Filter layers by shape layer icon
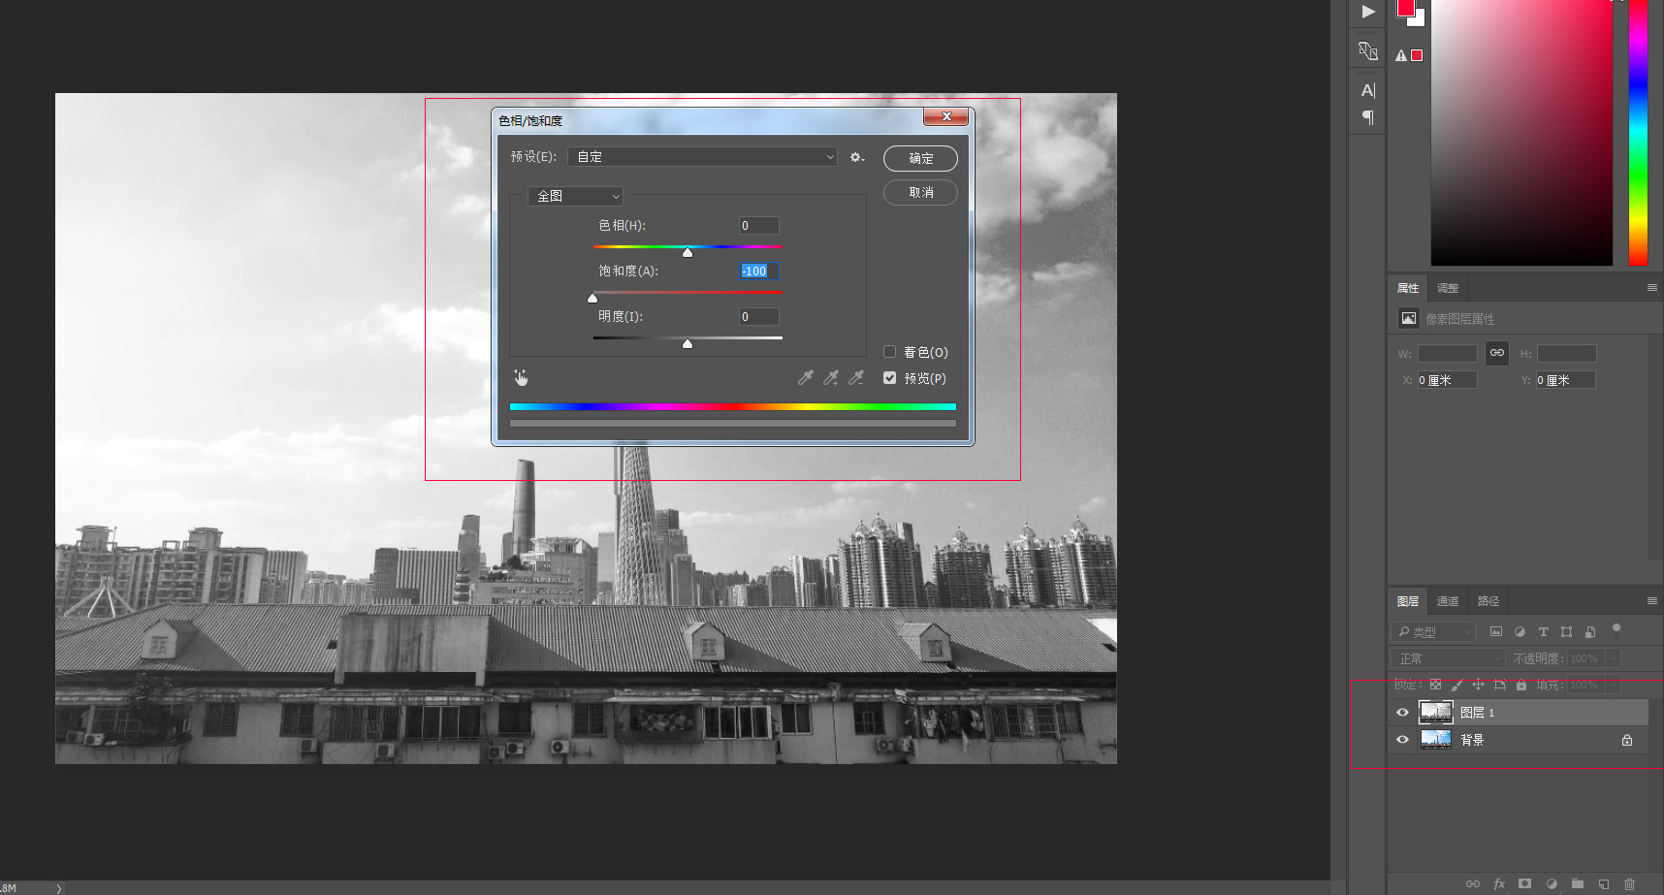This screenshot has width=1664, height=895. (x=1567, y=631)
